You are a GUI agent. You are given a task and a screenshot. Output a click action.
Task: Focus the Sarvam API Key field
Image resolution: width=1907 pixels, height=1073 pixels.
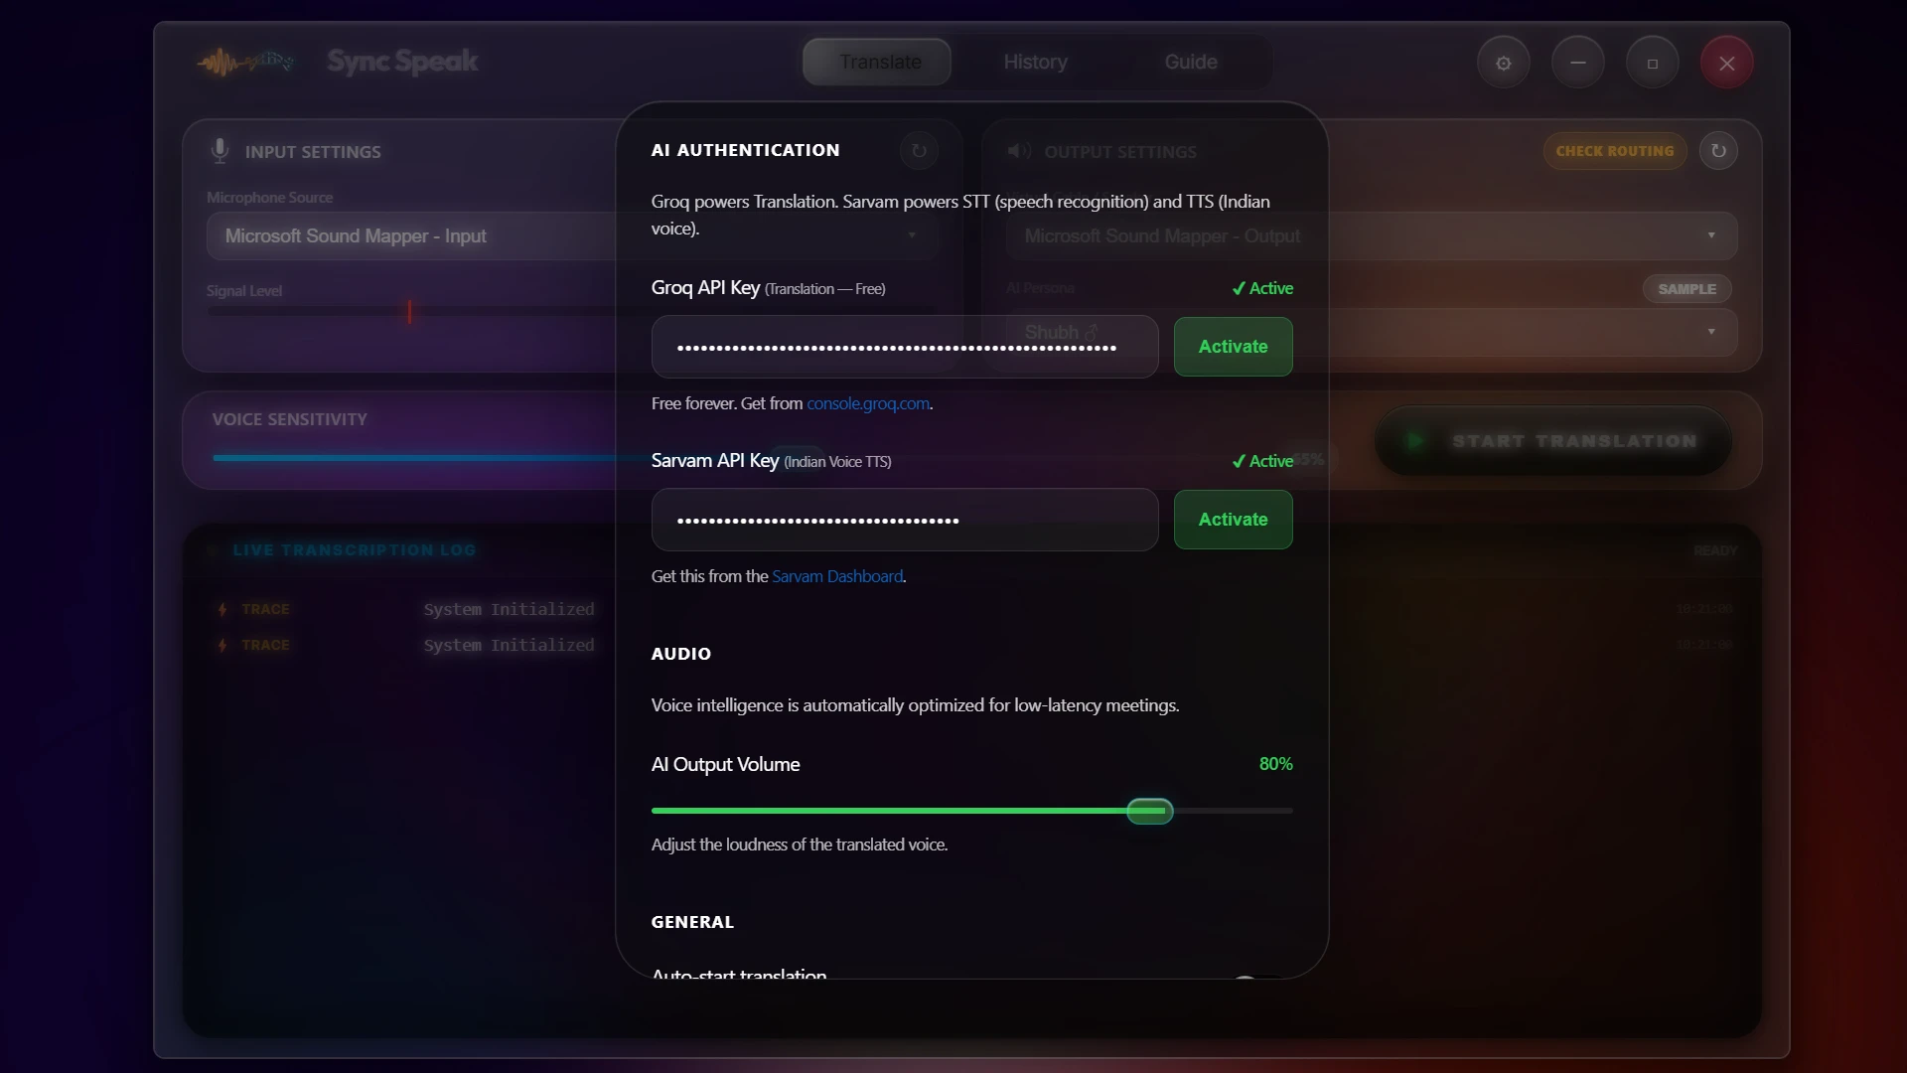coord(905,520)
